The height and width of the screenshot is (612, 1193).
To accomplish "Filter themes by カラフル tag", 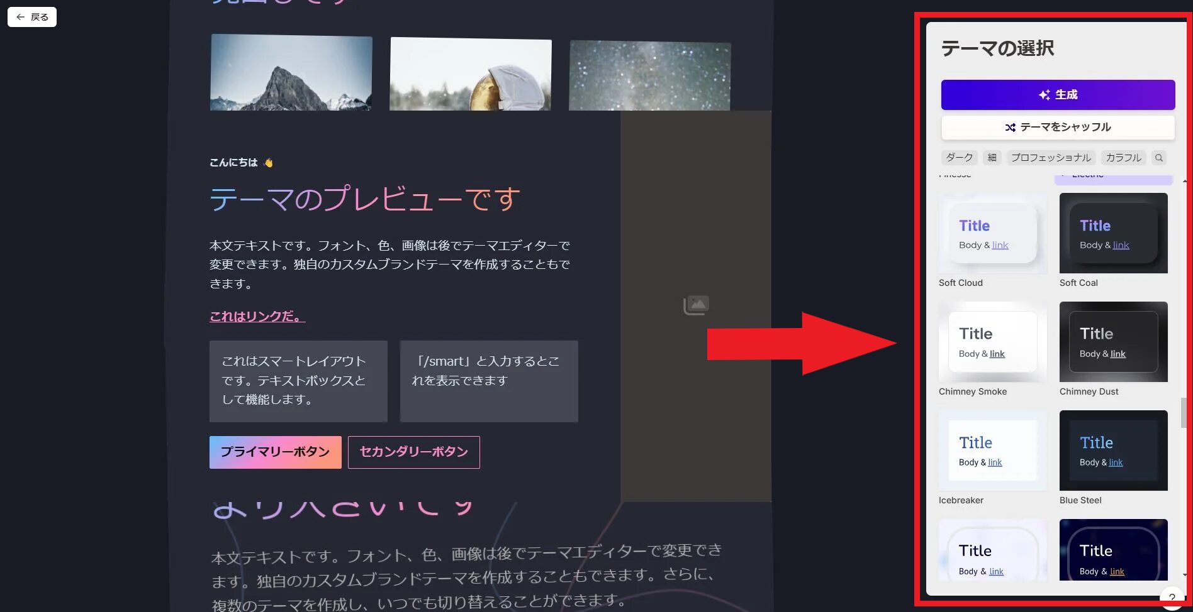I will (x=1123, y=158).
